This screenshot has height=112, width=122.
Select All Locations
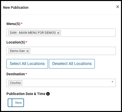coord(27,64)
